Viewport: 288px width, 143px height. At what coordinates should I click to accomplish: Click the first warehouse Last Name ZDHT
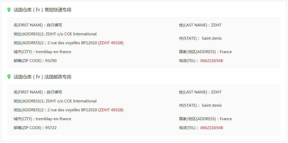pyautogui.click(x=216, y=25)
